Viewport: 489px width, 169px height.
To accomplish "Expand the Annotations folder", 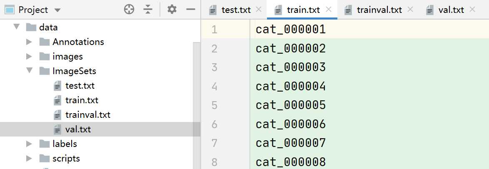I will pyautogui.click(x=29, y=42).
